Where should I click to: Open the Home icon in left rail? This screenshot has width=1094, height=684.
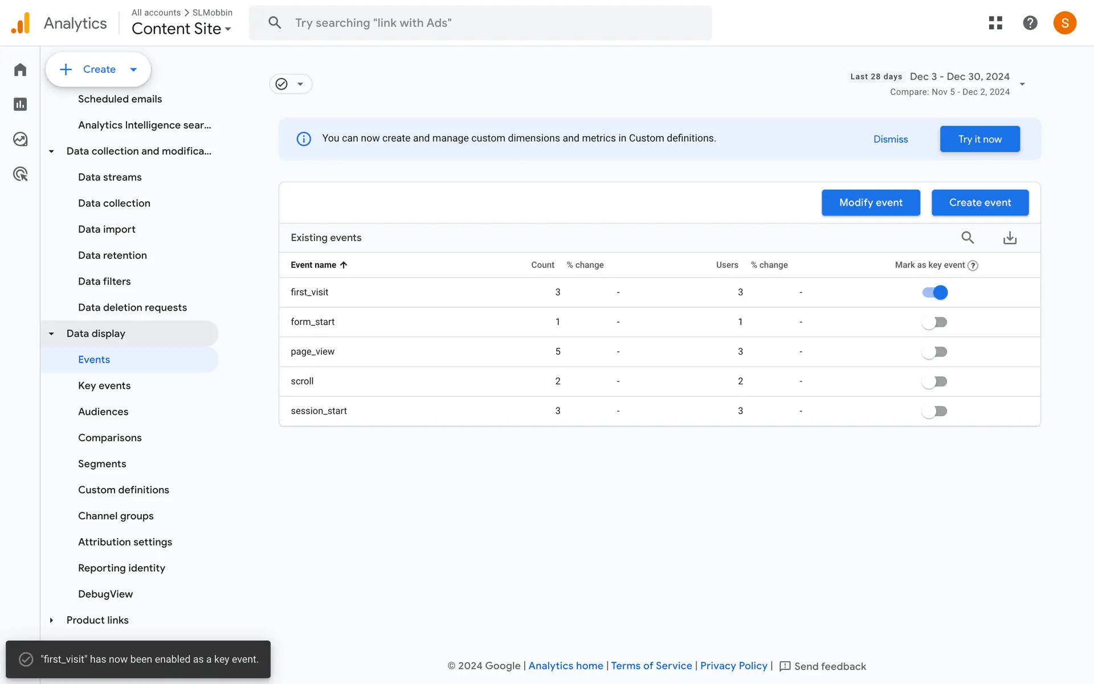[x=21, y=70]
